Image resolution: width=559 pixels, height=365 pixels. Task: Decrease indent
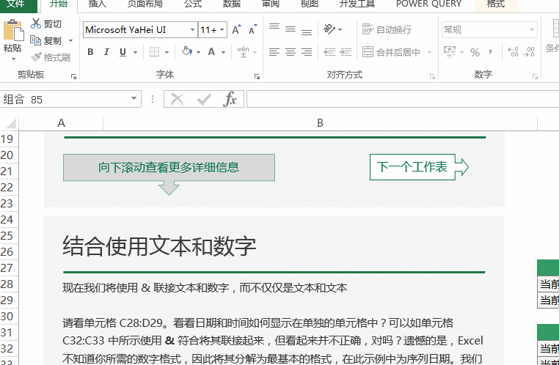pyautogui.click(x=329, y=52)
